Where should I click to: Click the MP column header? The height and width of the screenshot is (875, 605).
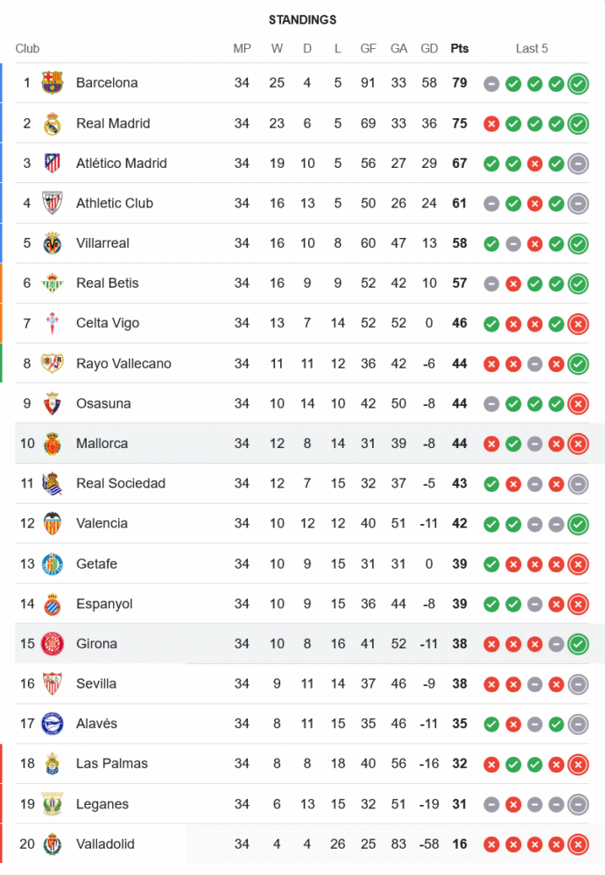(x=242, y=49)
